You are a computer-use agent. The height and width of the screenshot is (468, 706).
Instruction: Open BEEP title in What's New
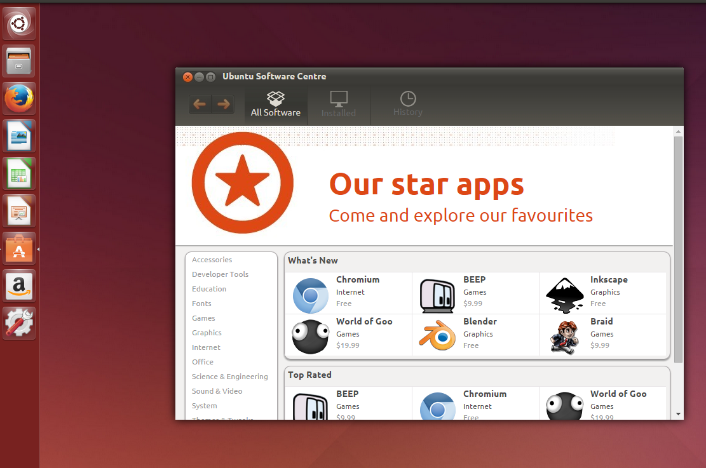coord(475,279)
